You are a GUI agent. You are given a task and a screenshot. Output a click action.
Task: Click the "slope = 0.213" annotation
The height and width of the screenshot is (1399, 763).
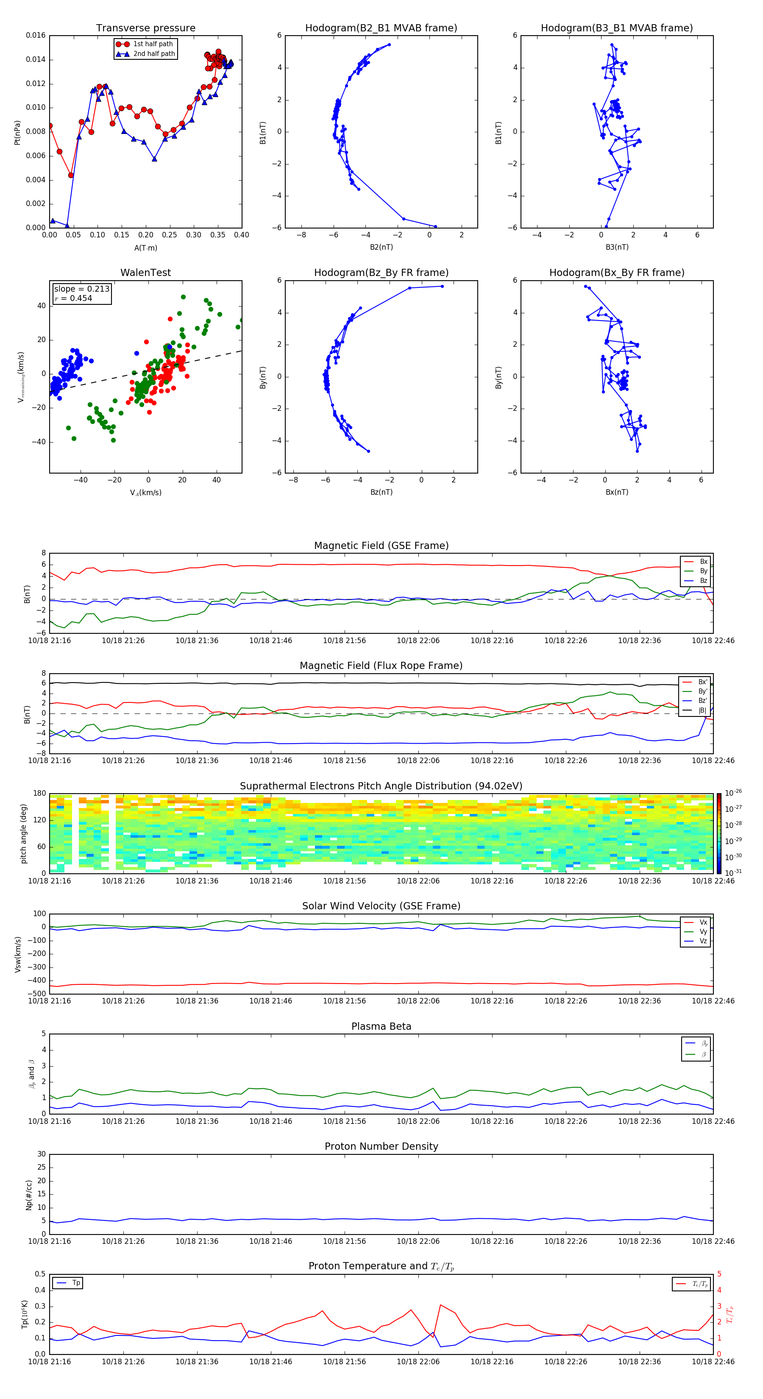pos(81,289)
